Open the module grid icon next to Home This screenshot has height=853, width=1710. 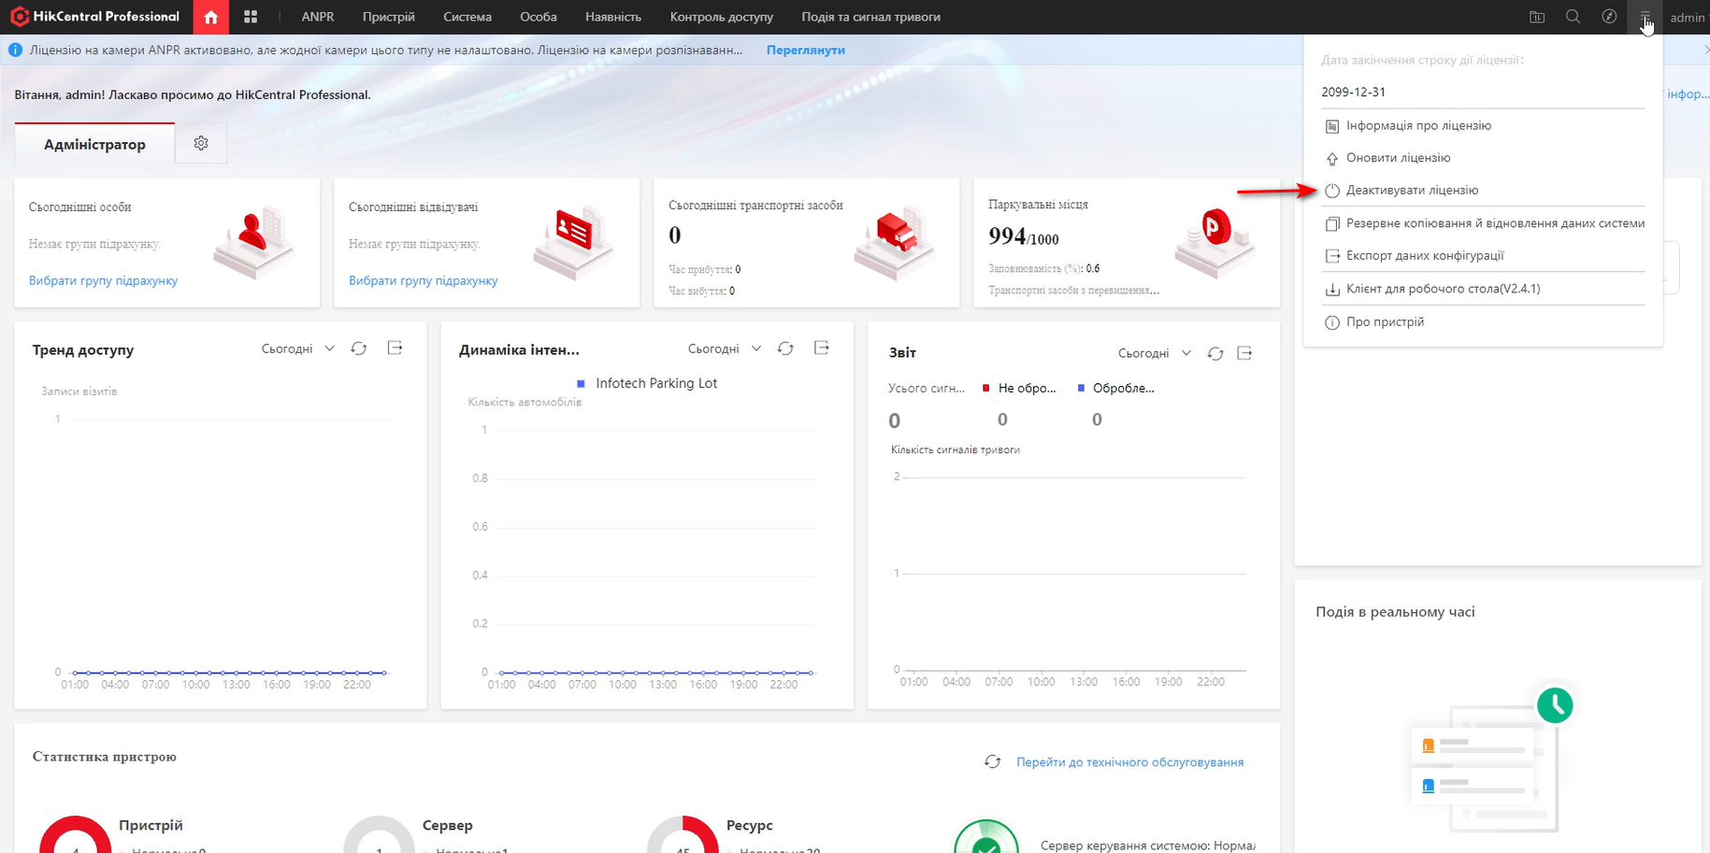(x=251, y=17)
